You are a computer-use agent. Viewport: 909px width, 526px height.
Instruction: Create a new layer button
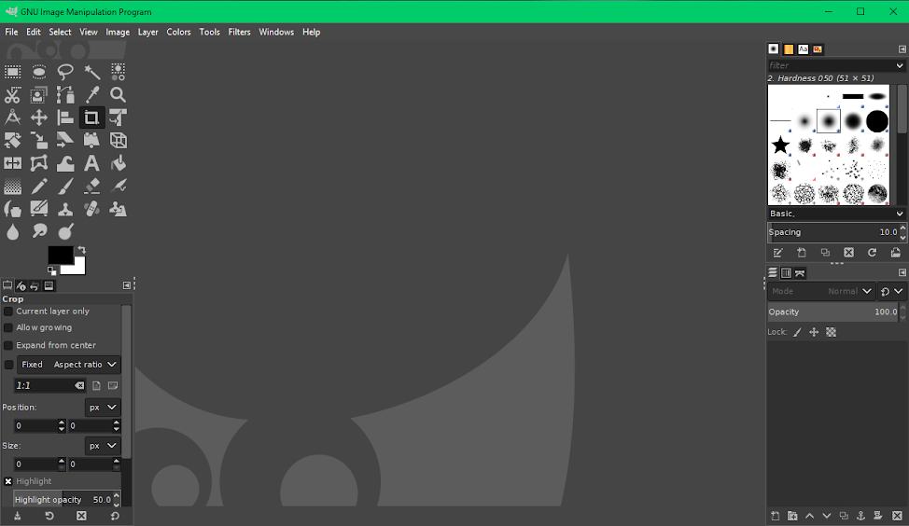point(776,516)
